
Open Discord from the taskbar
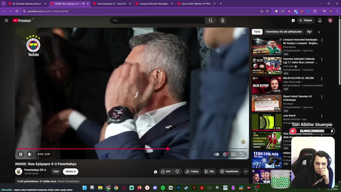click(155, 188)
